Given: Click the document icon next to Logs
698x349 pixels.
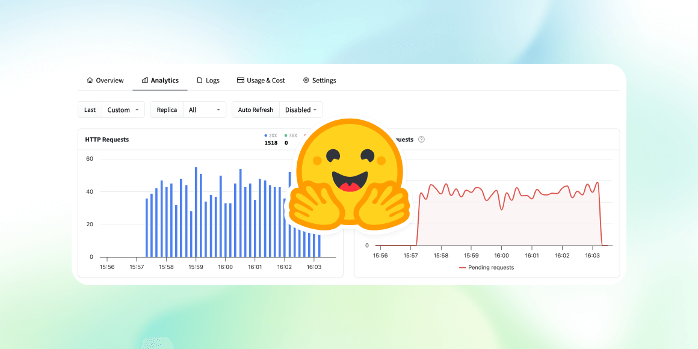Looking at the screenshot, I should coord(199,80).
